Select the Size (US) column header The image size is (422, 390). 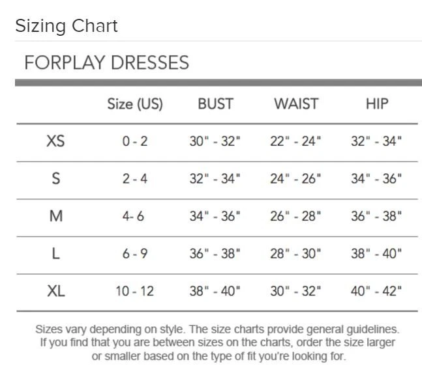point(135,104)
